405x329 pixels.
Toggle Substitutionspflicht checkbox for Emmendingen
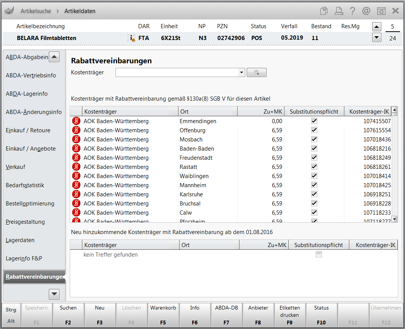click(314, 121)
